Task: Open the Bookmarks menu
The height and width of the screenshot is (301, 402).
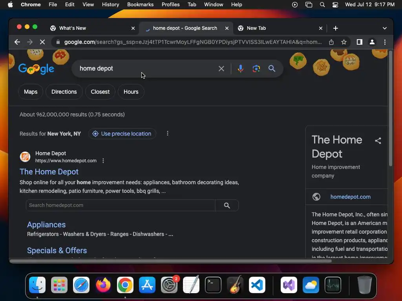Action: [140, 5]
